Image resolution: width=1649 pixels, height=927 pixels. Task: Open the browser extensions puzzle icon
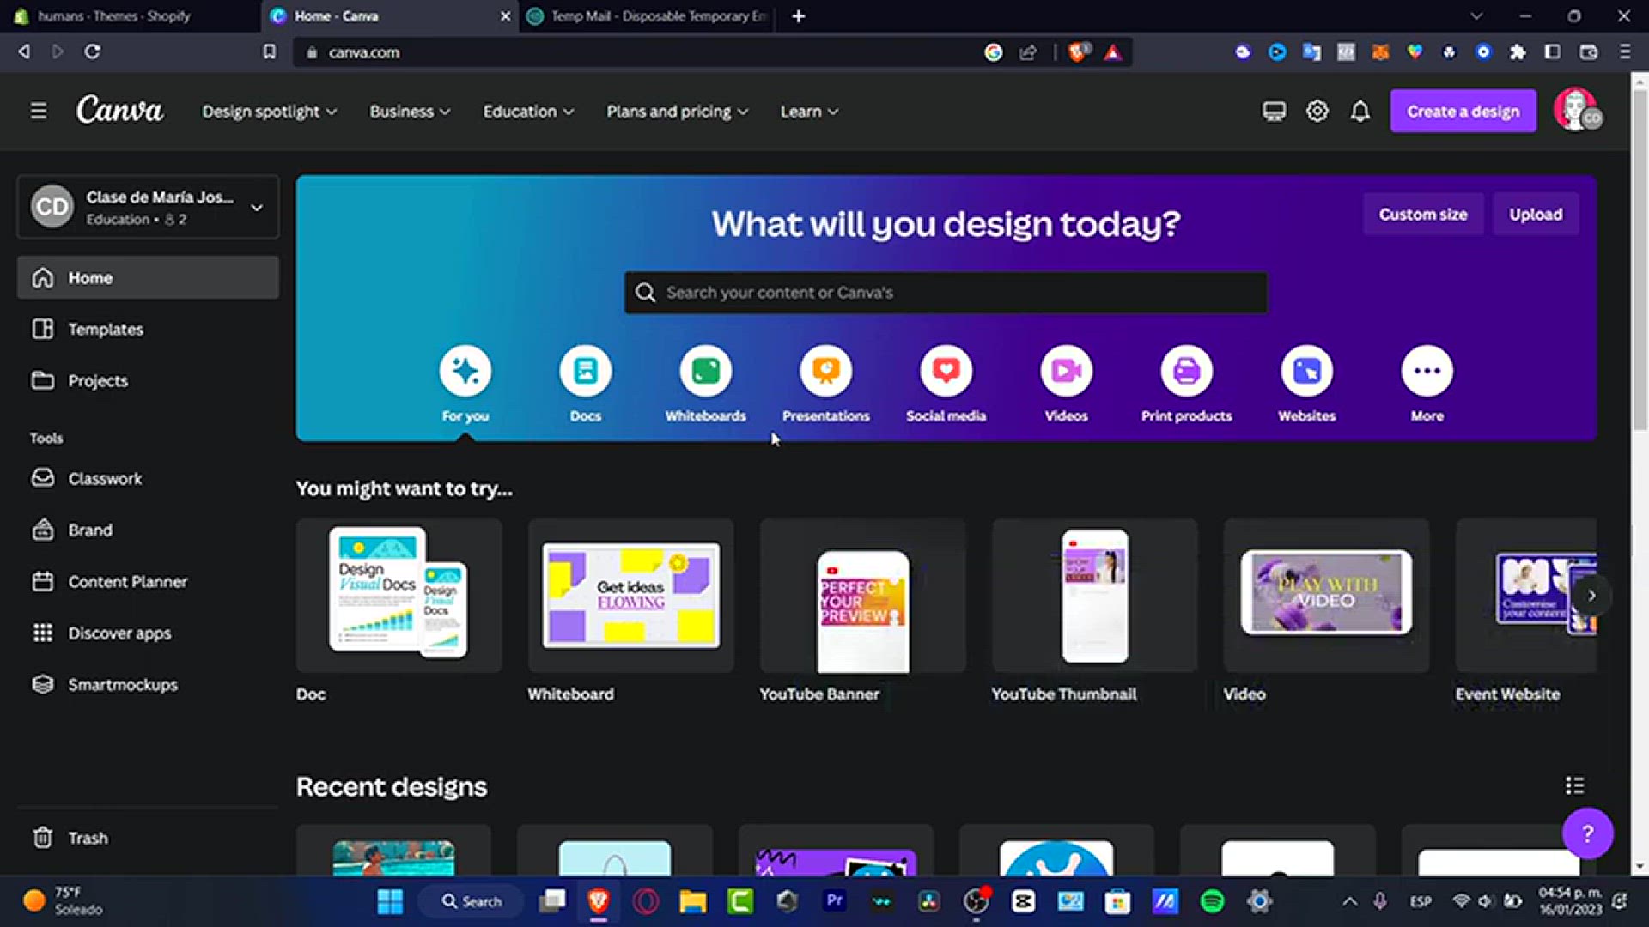coord(1518,52)
